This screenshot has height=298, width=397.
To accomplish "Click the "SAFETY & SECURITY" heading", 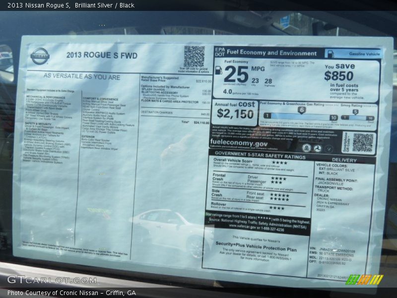I will pos(38,124).
